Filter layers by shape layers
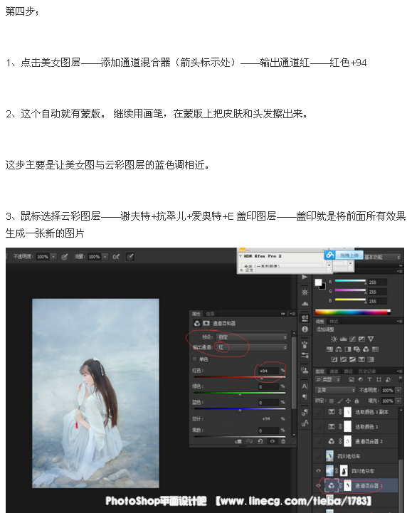 pos(379,379)
